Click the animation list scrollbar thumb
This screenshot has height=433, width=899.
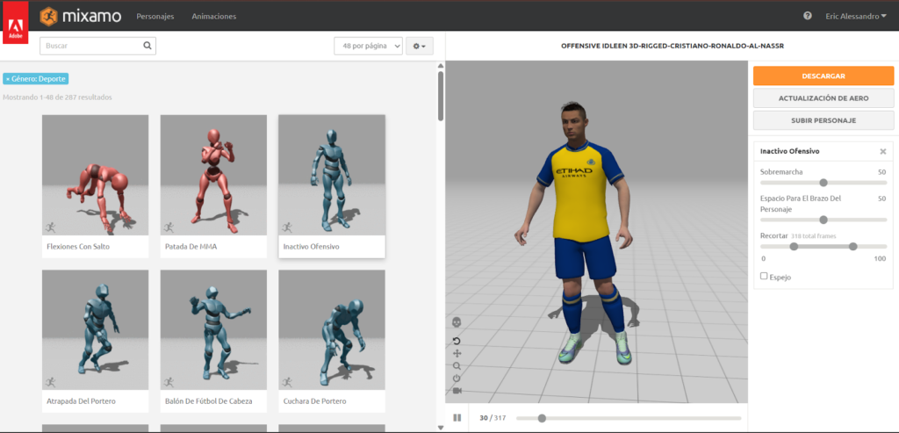pyautogui.click(x=441, y=95)
